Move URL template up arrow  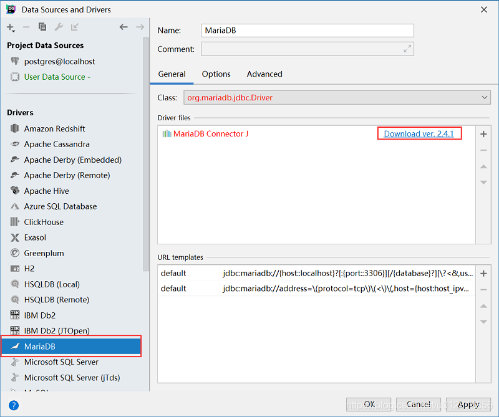coord(483,305)
